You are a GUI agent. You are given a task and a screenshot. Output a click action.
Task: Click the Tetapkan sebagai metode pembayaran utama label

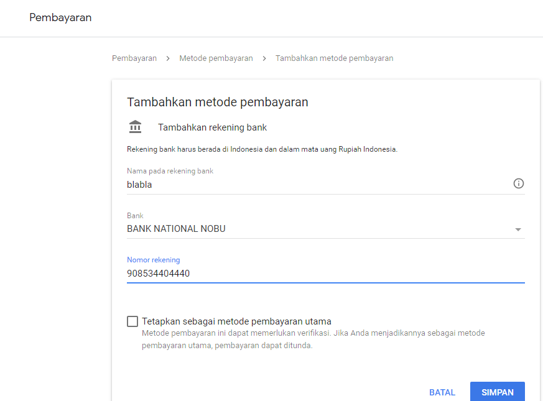tap(236, 321)
